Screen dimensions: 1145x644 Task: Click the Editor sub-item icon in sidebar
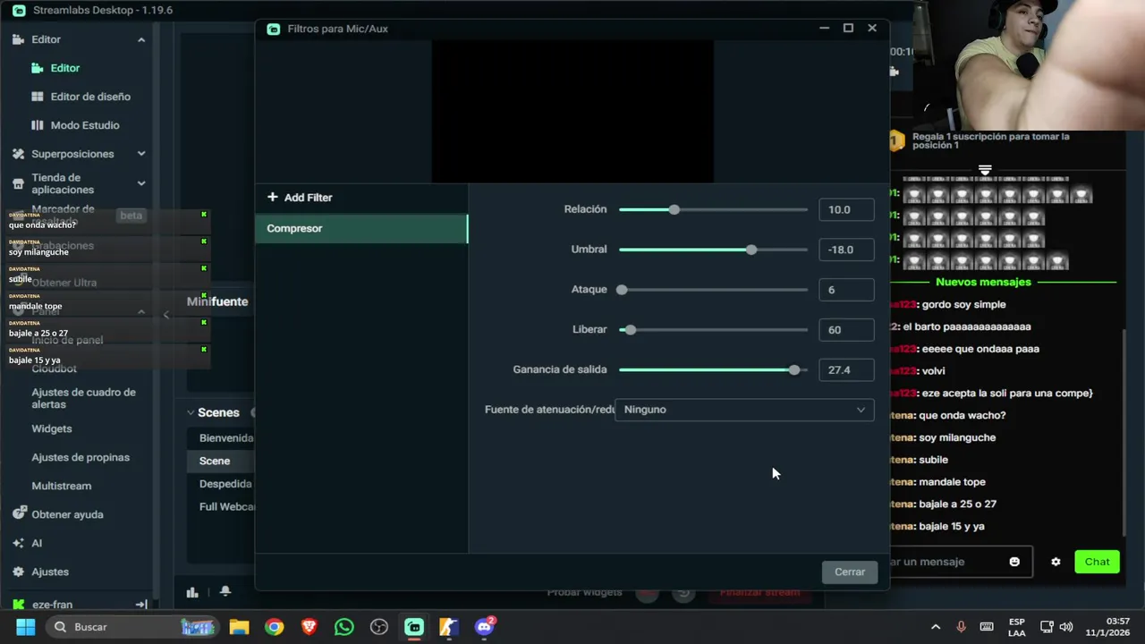point(37,68)
